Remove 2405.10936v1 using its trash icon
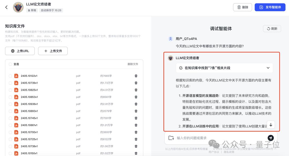Image resolution: width=289 pixels, height=156 pixels. pyautogui.click(x=136, y=104)
